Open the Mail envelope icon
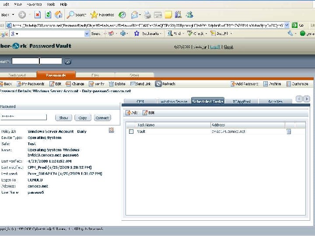 (134, 15)
